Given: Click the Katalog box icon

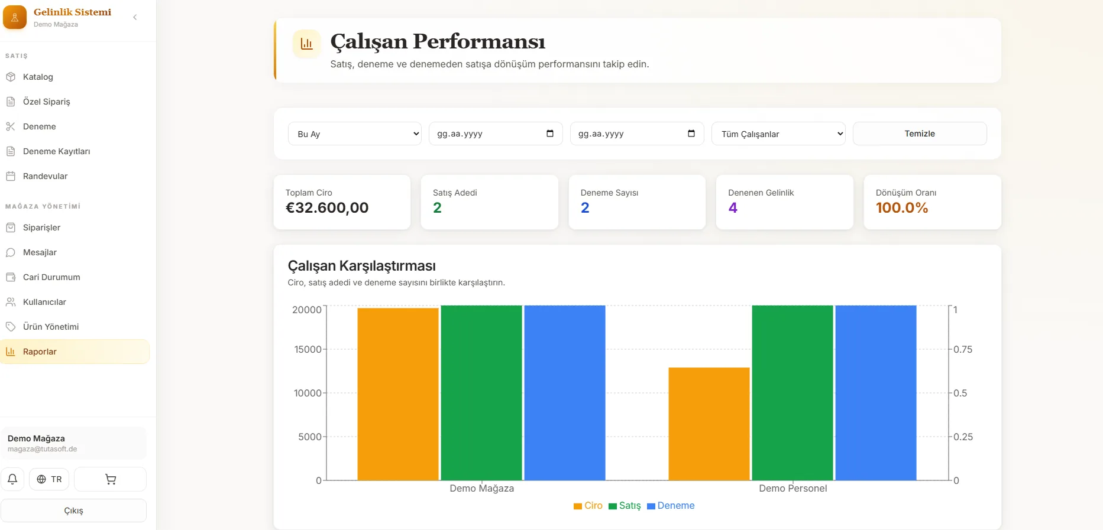Looking at the screenshot, I should point(11,77).
